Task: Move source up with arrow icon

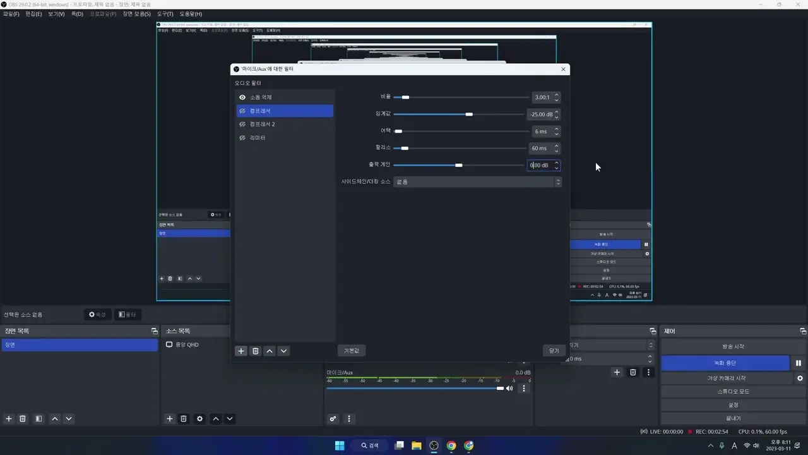Action: point(216,419)
